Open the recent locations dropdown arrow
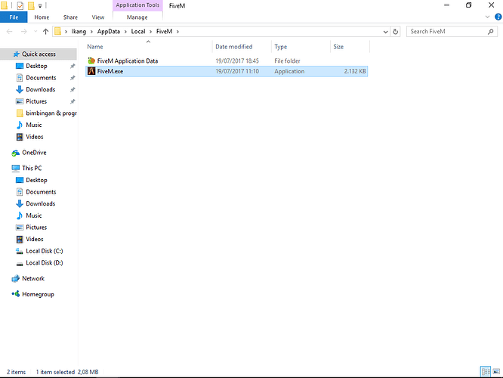 tap(35, 32)
